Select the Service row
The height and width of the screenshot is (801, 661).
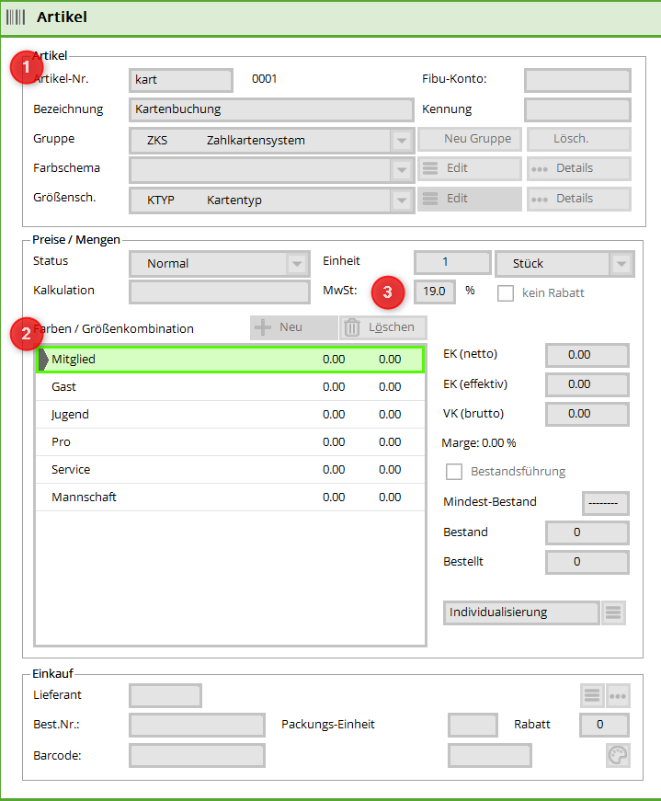pyautogui.click(x=231, y=469)
